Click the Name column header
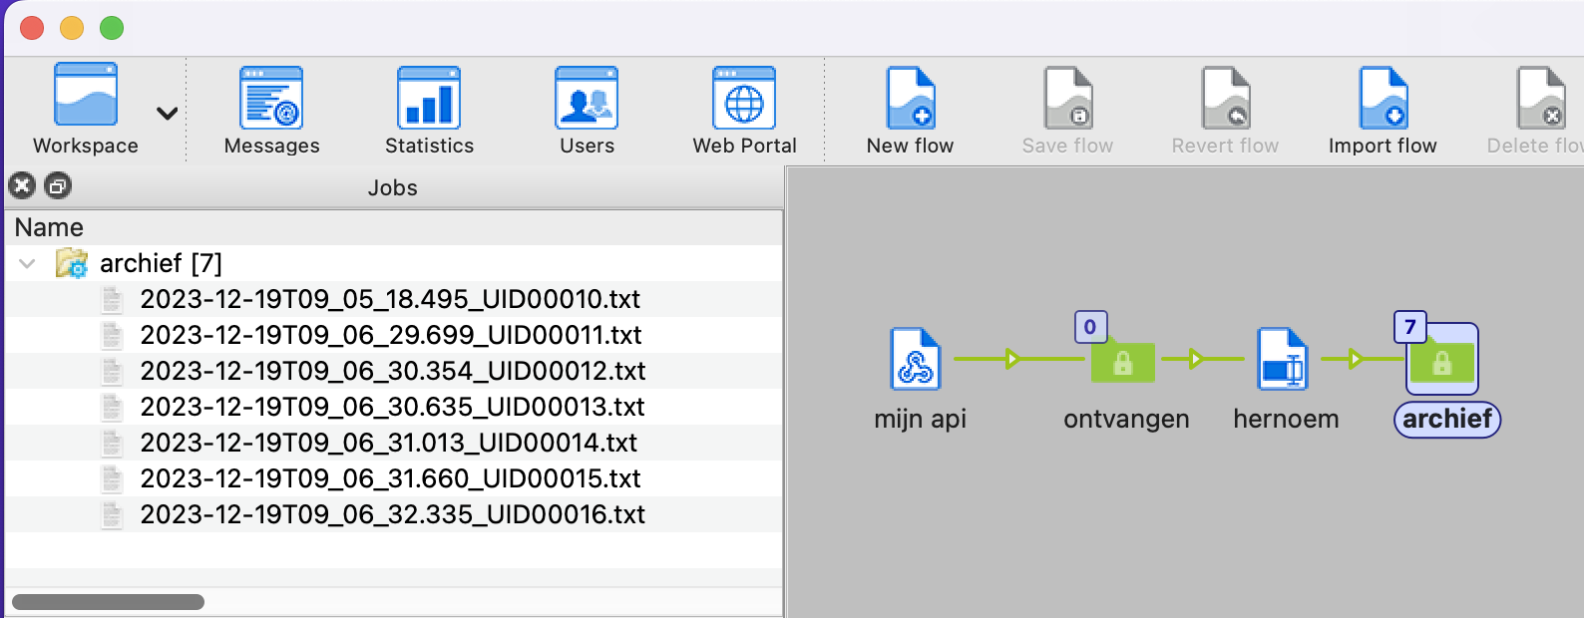 [x=394, y=227]
